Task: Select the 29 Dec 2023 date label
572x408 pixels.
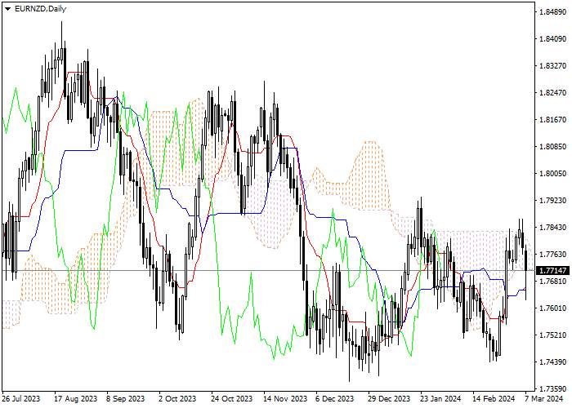Action: point(389,398)
